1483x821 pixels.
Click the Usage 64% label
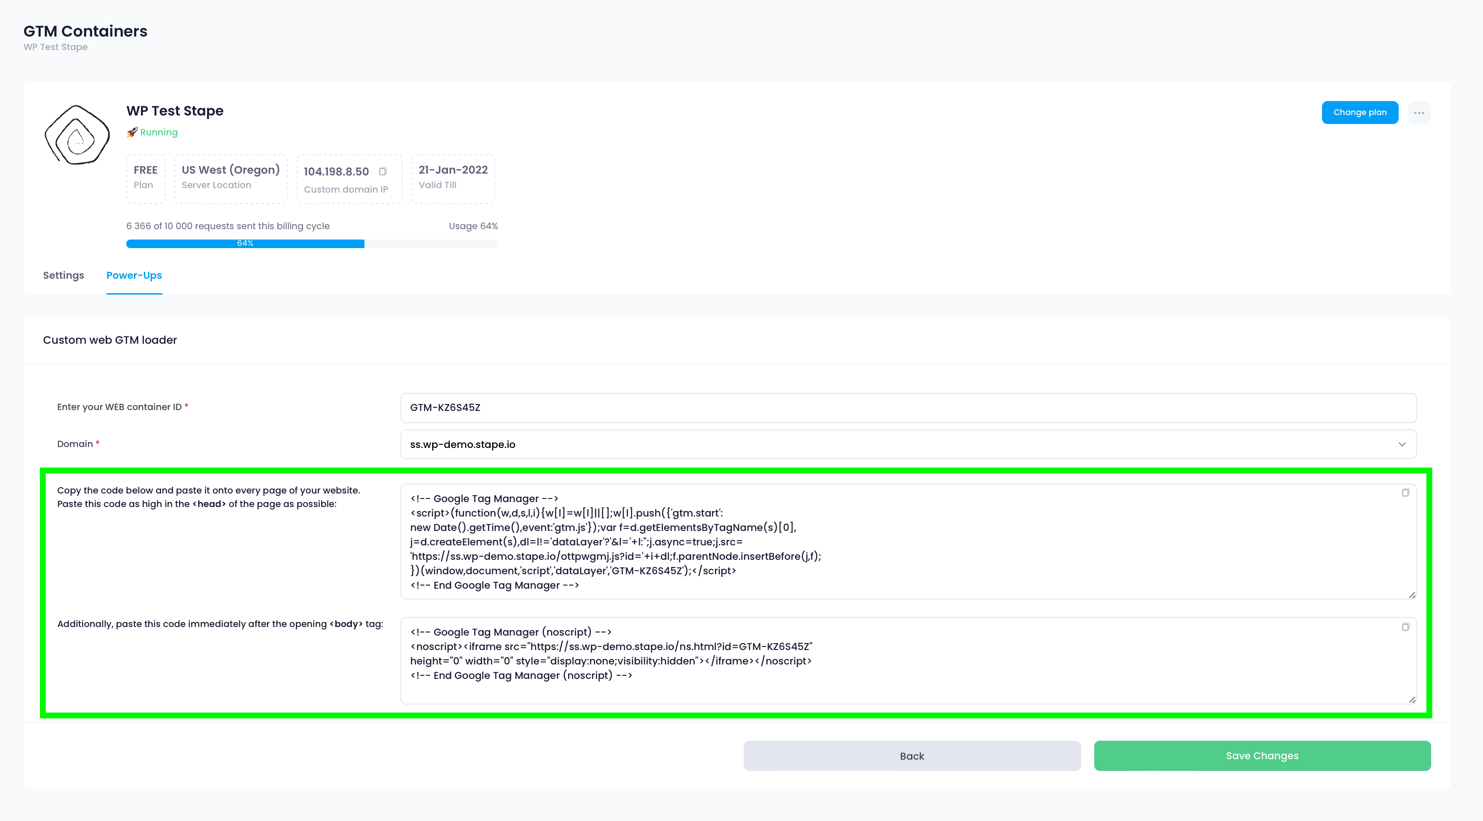click(x=473, y=226)
